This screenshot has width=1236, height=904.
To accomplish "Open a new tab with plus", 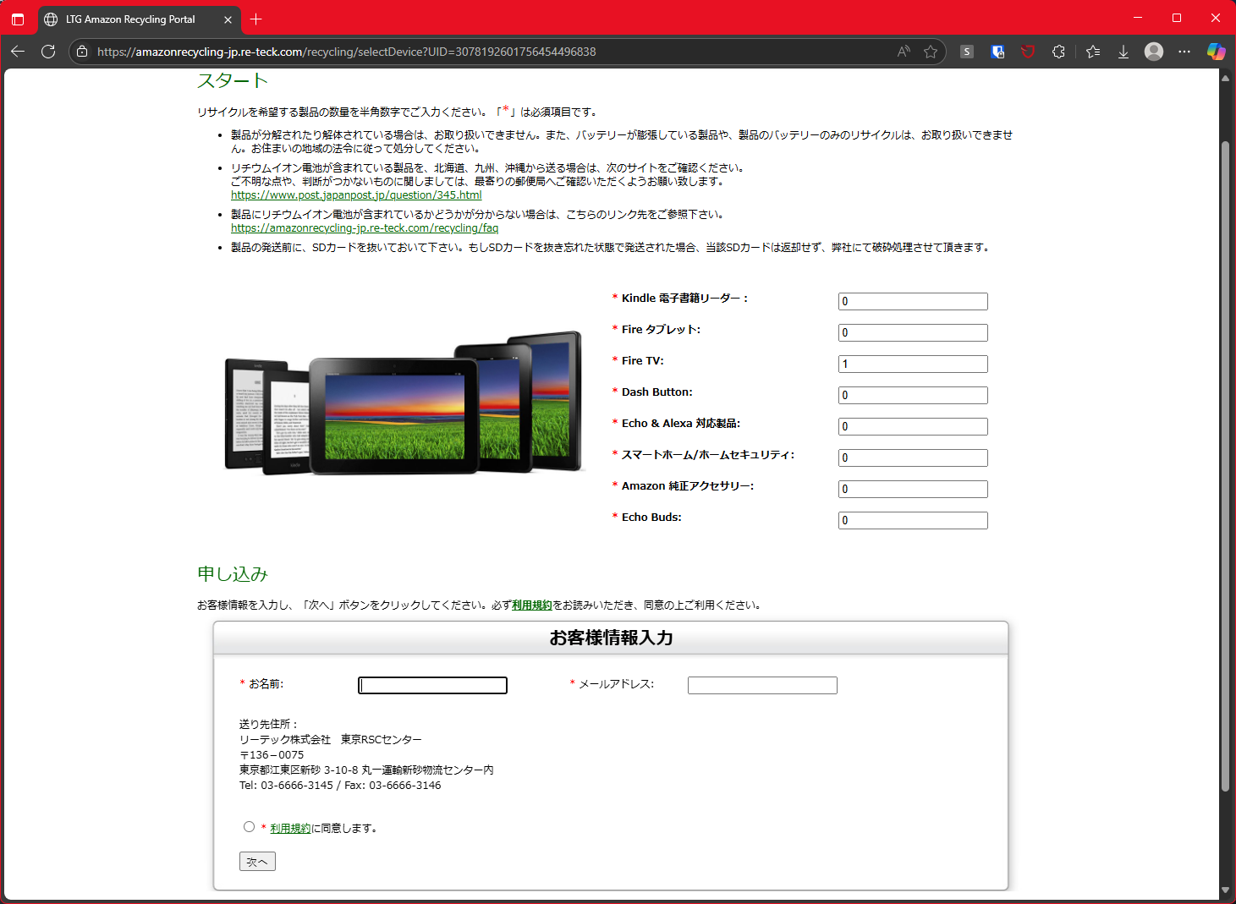I will tap(256, 19).
